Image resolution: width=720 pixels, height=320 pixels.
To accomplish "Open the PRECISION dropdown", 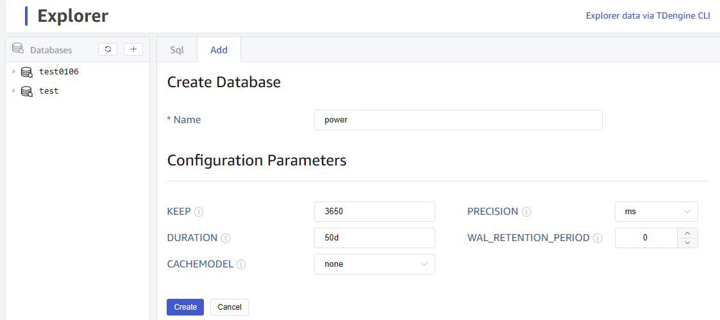I will 656,212.
